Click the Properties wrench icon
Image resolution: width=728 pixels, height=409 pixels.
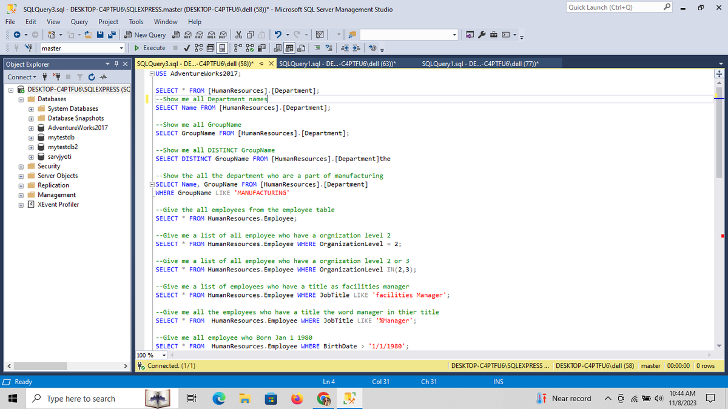click(x=482, y=35)
